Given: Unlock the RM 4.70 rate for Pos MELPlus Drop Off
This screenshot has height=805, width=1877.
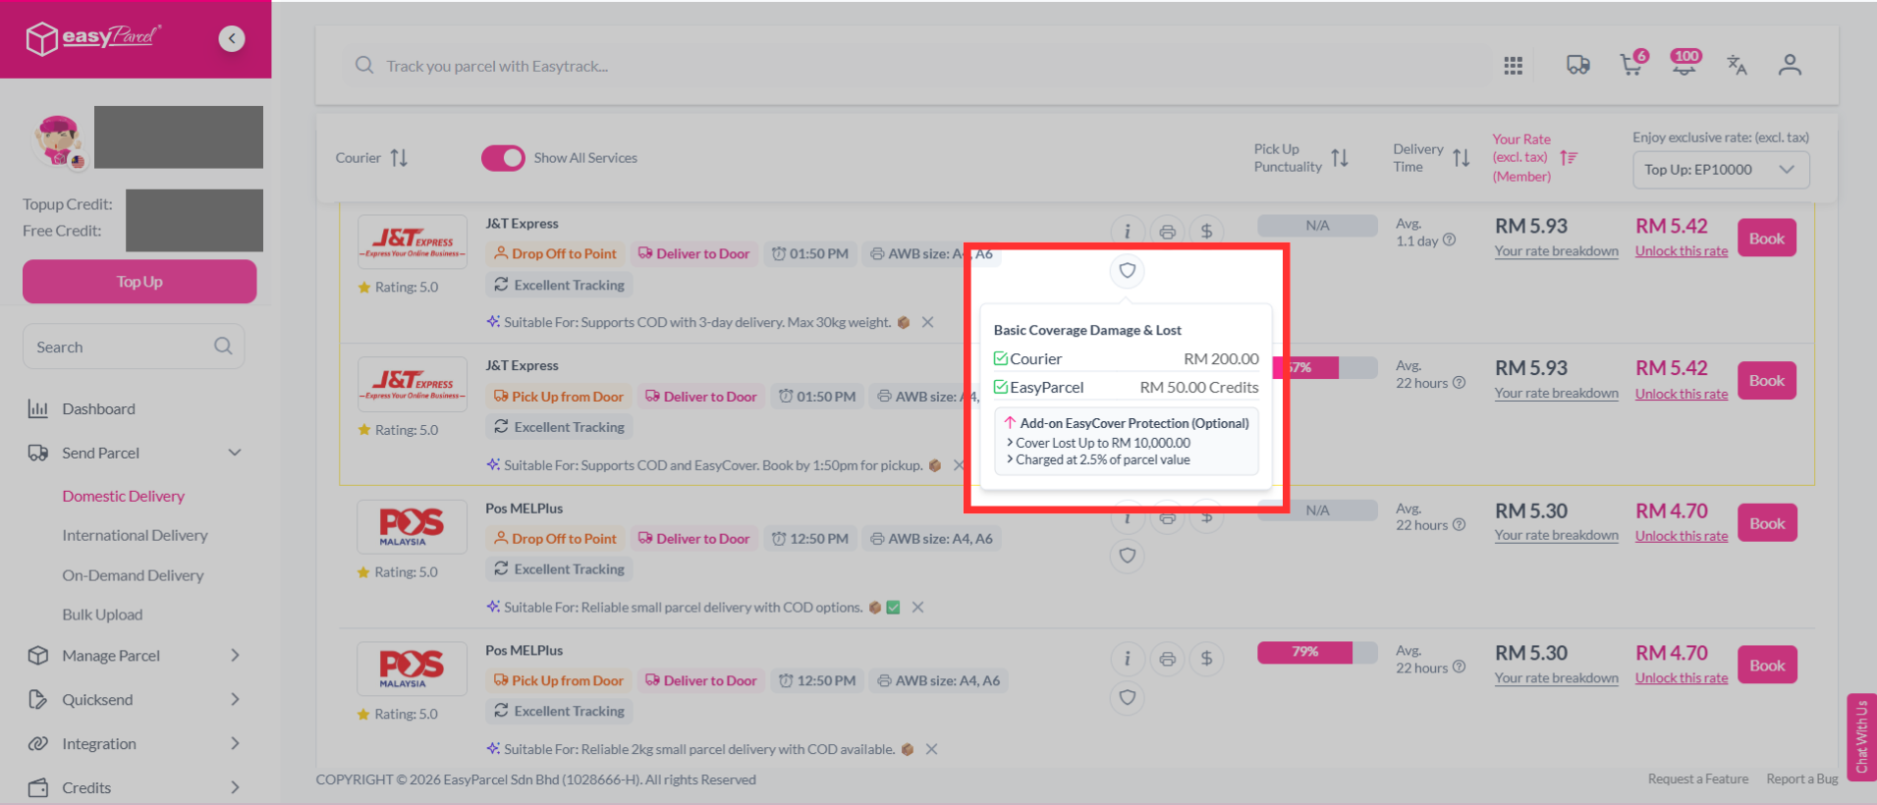Looking at the screenshot, I should click(1682, 536).
